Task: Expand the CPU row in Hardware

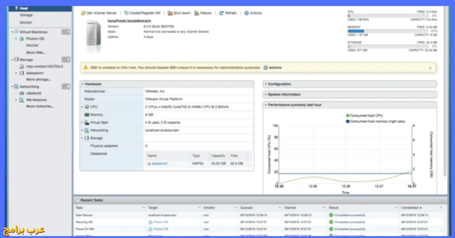Action: tap(82, 107)
